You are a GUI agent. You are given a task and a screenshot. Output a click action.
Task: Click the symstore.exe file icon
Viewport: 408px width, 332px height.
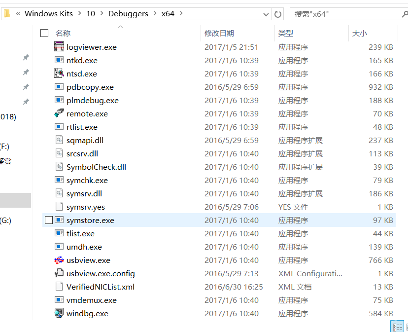(59, 220)
